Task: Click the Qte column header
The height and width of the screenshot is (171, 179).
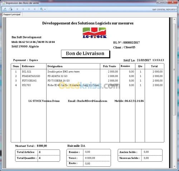Action: pyautogui.click(x=140, y=66)
